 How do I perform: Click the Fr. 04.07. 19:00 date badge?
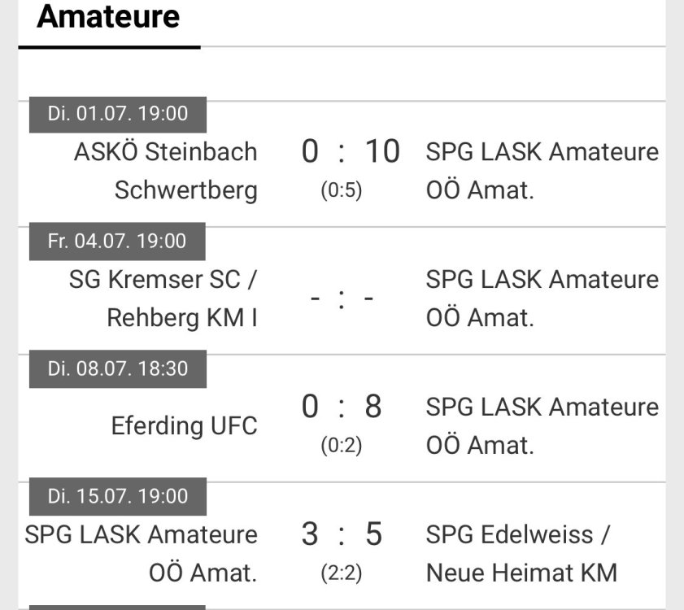click(x=117, y=242)
